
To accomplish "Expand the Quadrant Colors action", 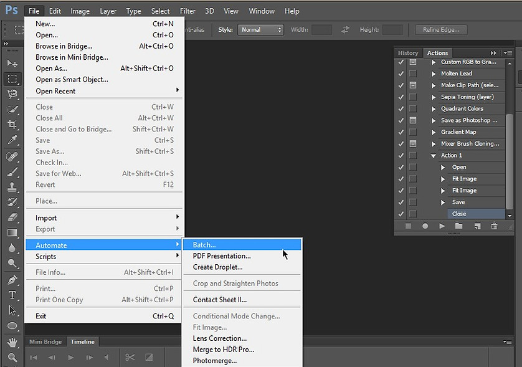I will pyautogui.click(x=434, y=108).
